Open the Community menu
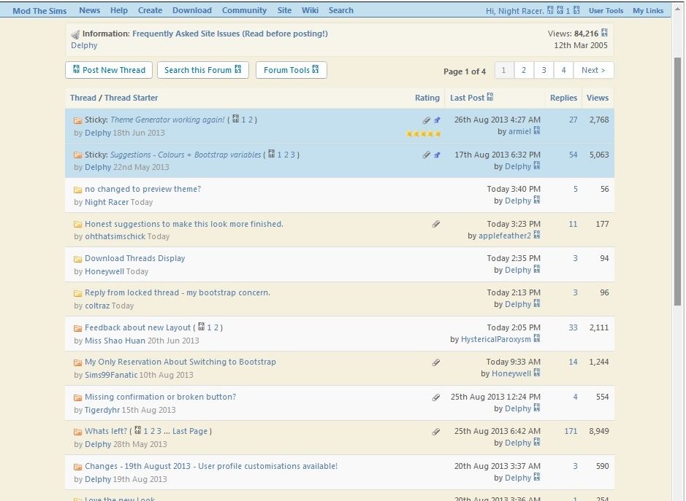 (x=244, y=10)
